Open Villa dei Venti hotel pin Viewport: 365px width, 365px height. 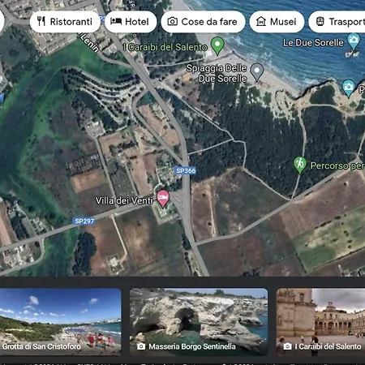pyautogui.click(x=163, y=198)
